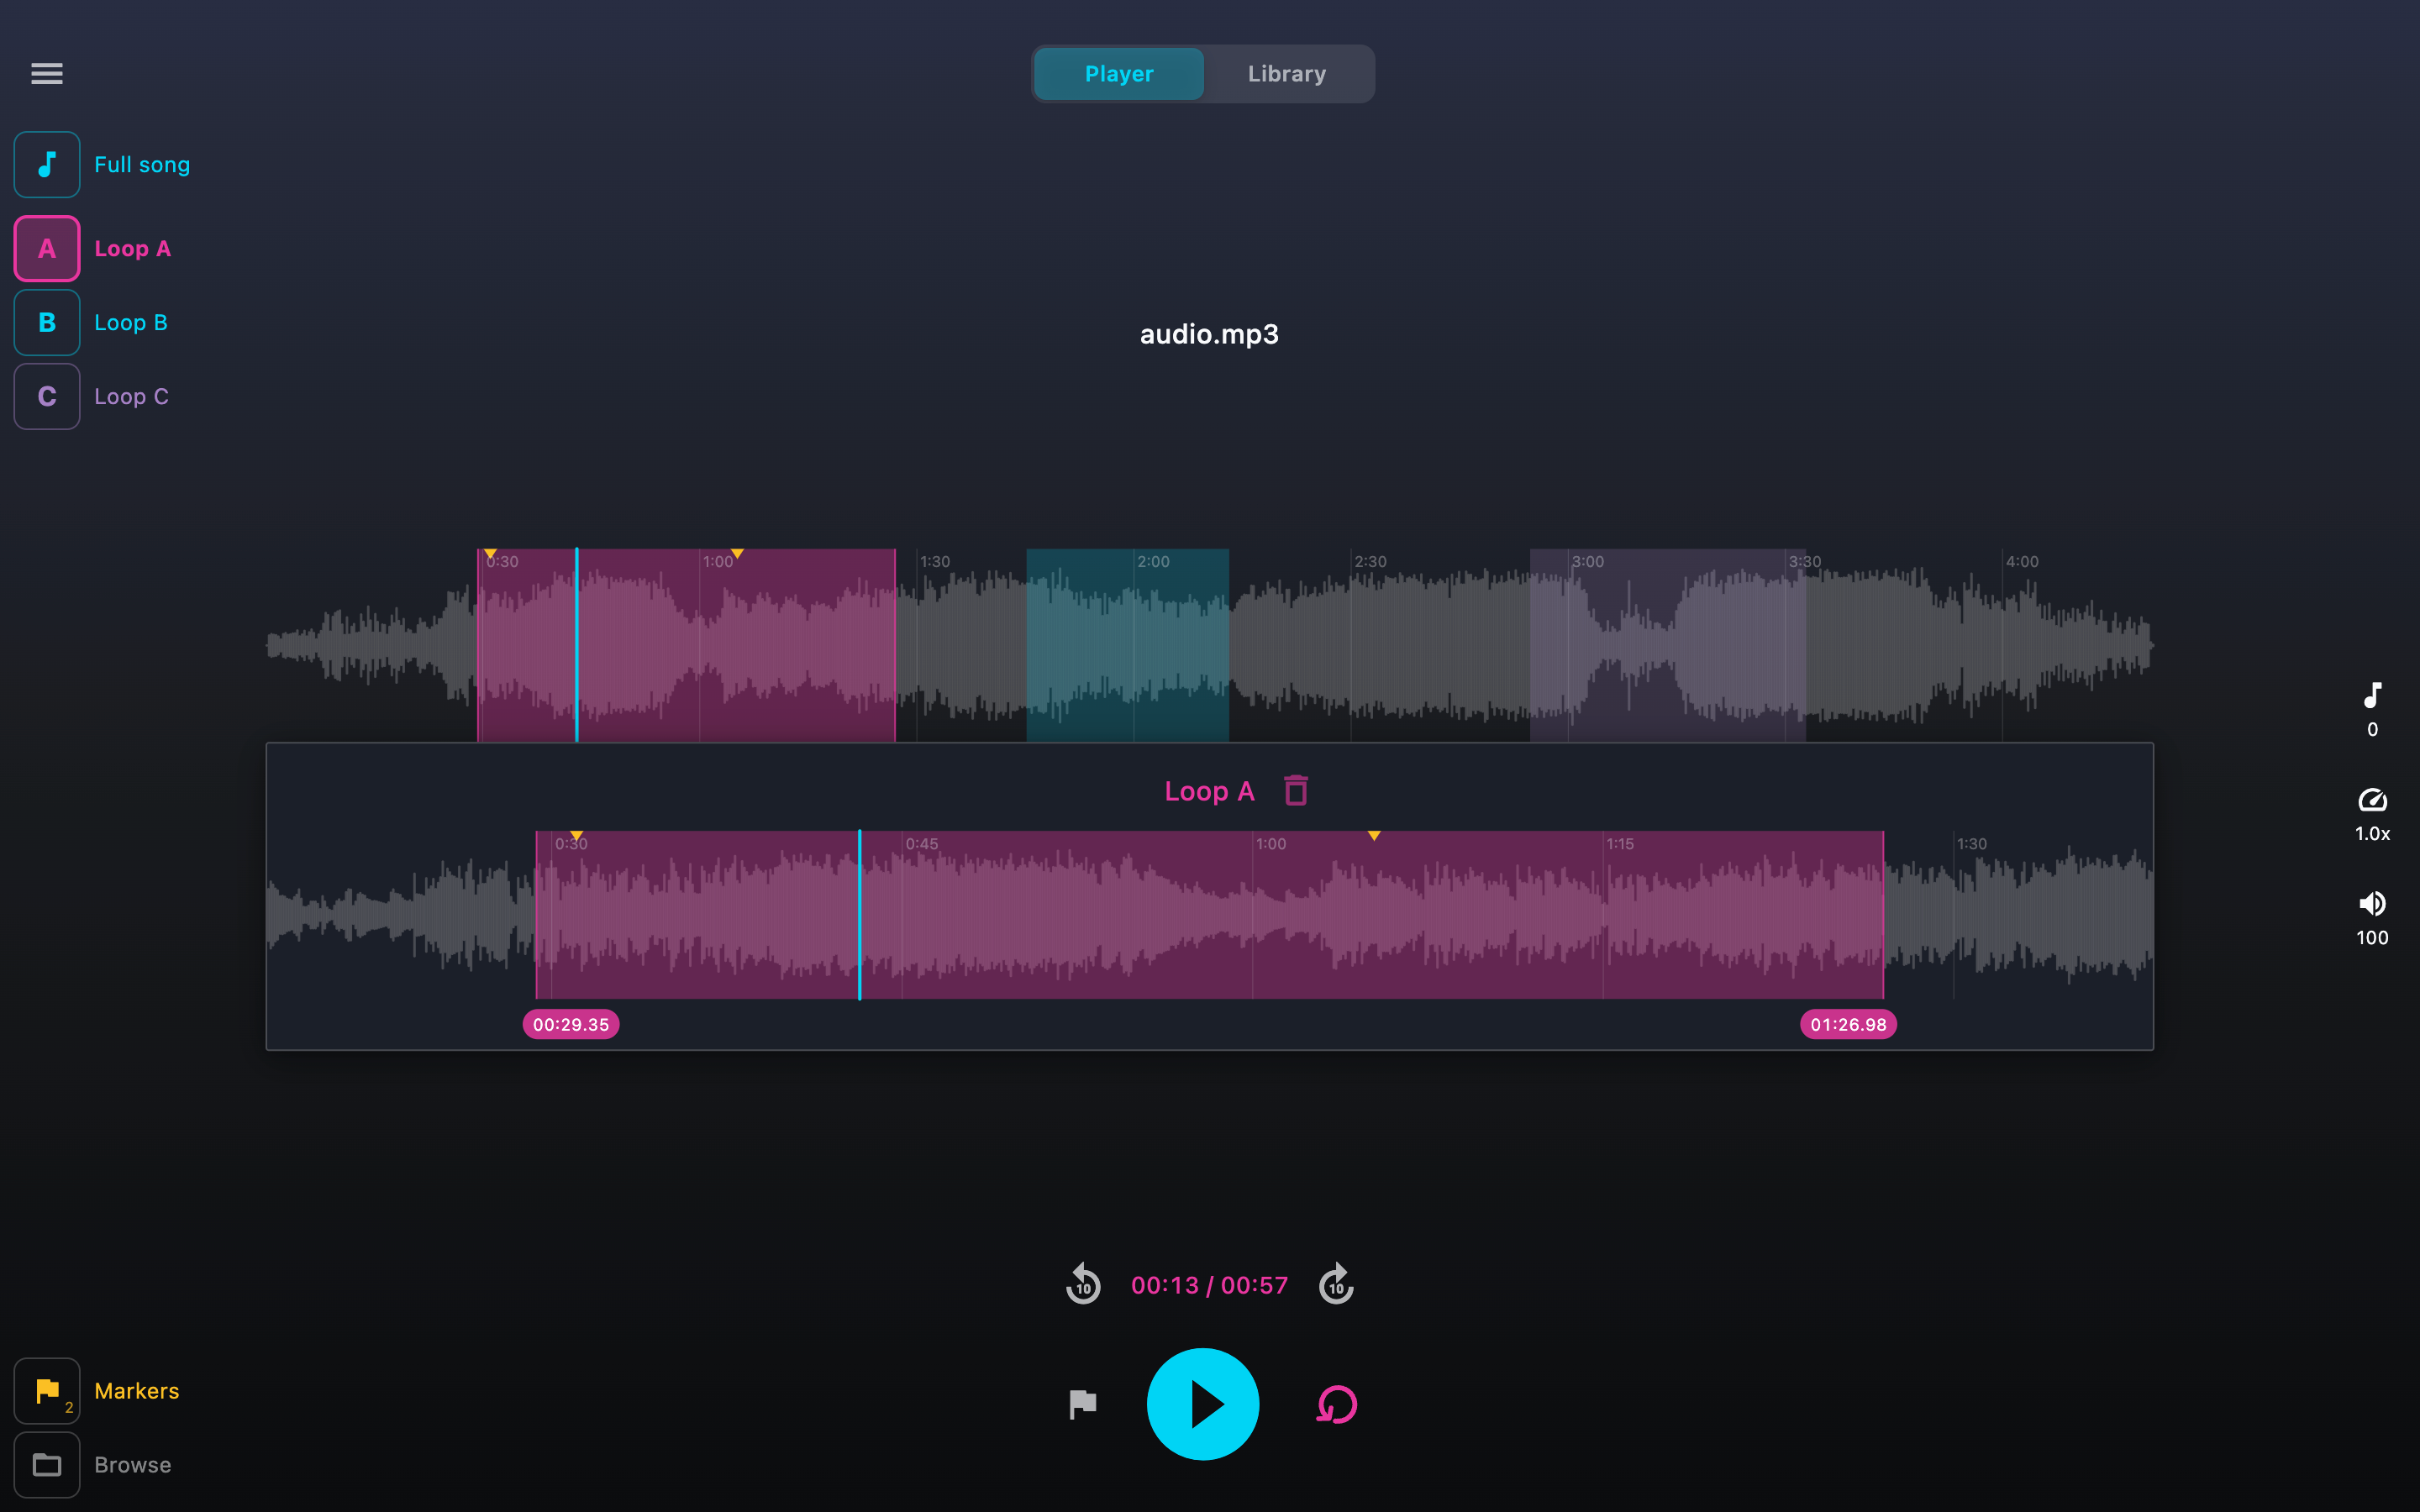Click the pitch value 0
This screenshot has height=1512, width=2420.
[2372, 730]
